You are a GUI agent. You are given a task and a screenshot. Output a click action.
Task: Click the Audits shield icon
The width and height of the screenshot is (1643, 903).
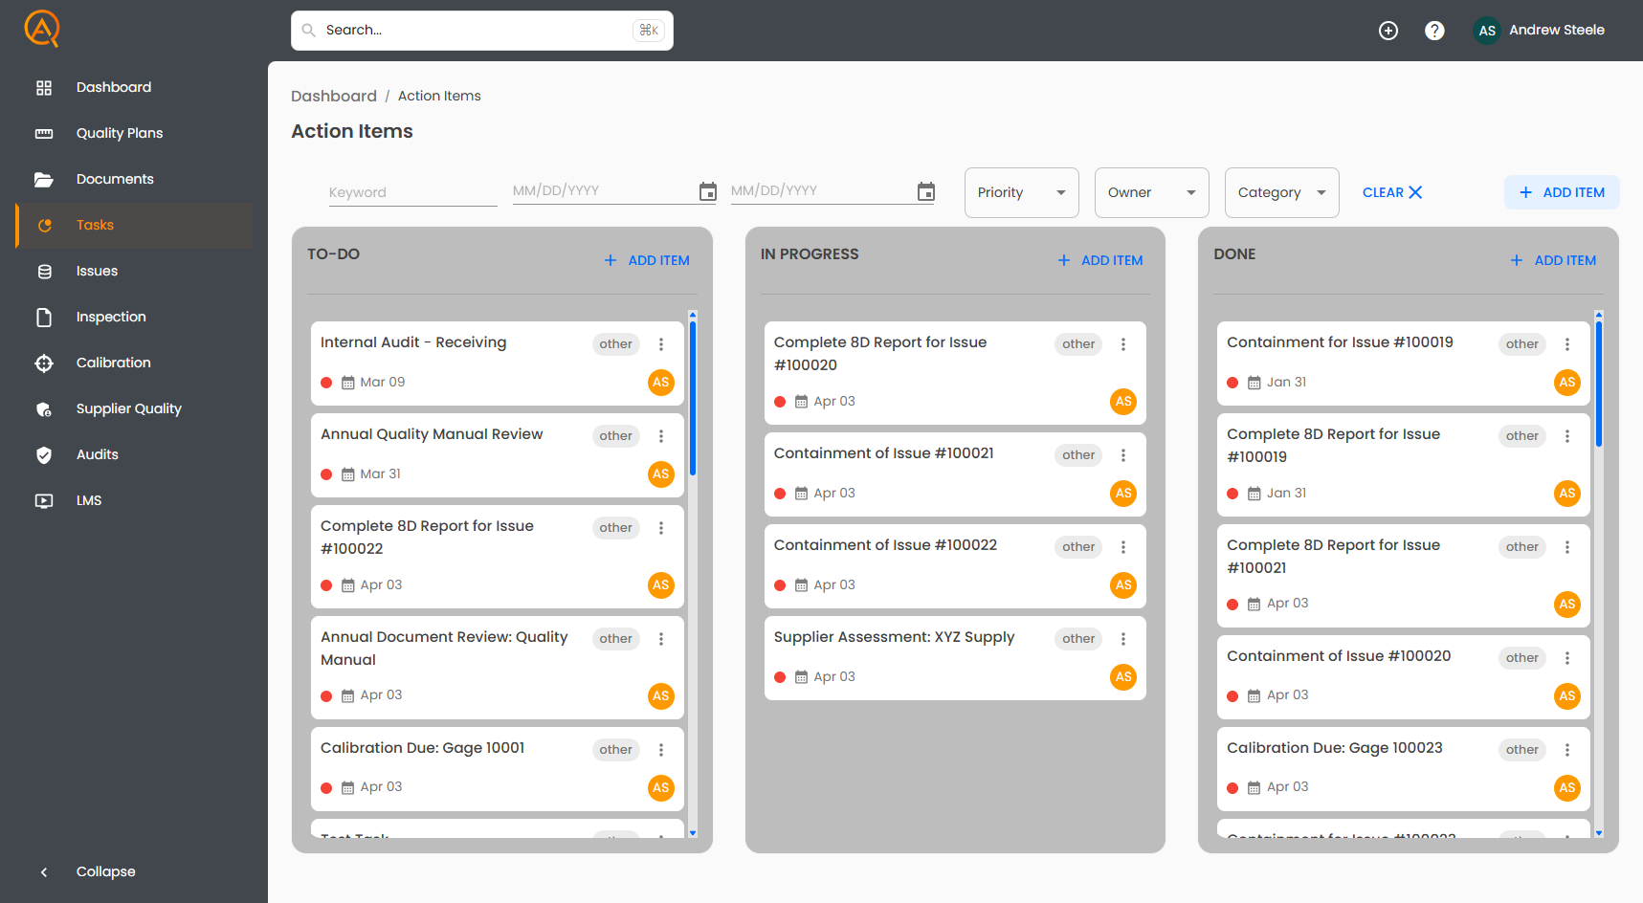pos(44,454)
